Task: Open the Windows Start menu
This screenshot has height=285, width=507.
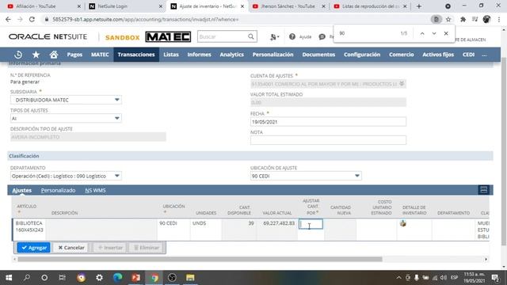Action: click(x=9, y=278)
